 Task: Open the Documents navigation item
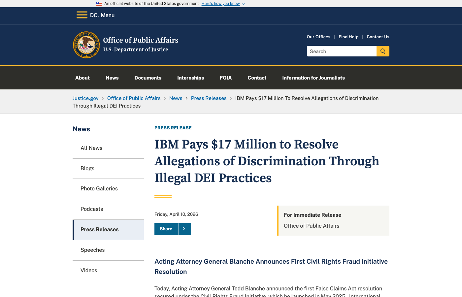tap(148, 78)
